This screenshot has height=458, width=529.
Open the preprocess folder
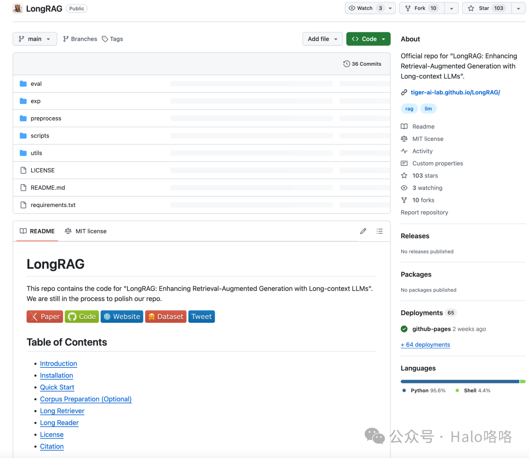pyautogui.click(x=46, y=119)
